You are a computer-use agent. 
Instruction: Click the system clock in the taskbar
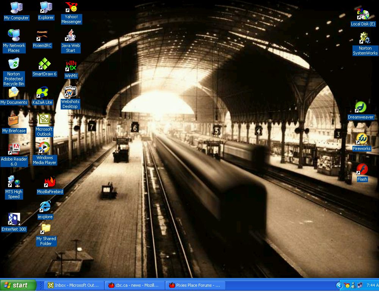coord(372,285)
